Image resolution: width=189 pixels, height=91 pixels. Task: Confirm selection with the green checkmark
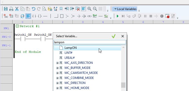click(114, 36)
